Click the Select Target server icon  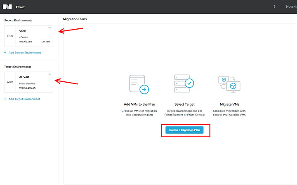pyautogui.click(x=184, y=83)
